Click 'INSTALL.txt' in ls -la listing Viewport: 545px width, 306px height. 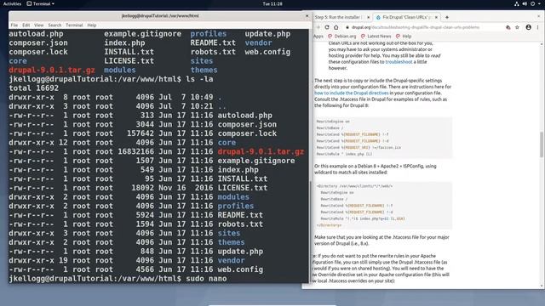pyautogui.click(x=243, y=179)
